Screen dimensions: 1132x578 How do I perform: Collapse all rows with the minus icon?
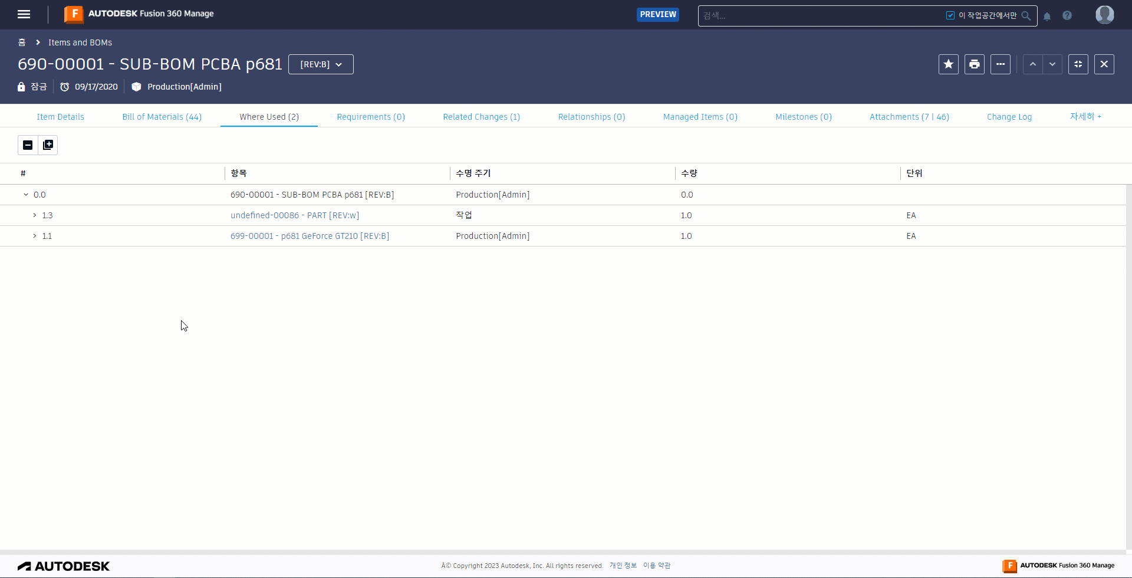coord(28,145)
